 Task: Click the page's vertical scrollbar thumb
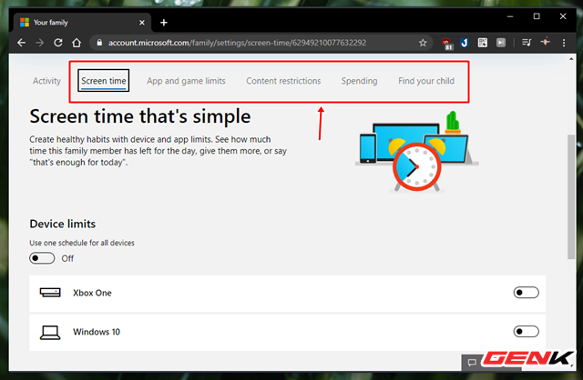point(571,196)
